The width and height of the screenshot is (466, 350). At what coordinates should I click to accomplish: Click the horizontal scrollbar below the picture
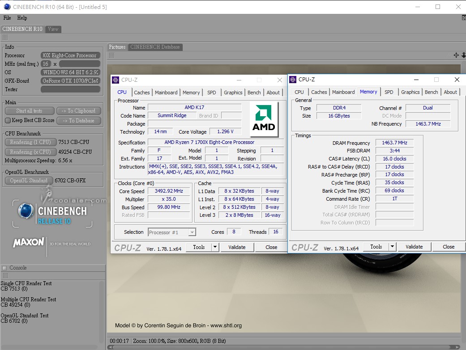point(283,347)
